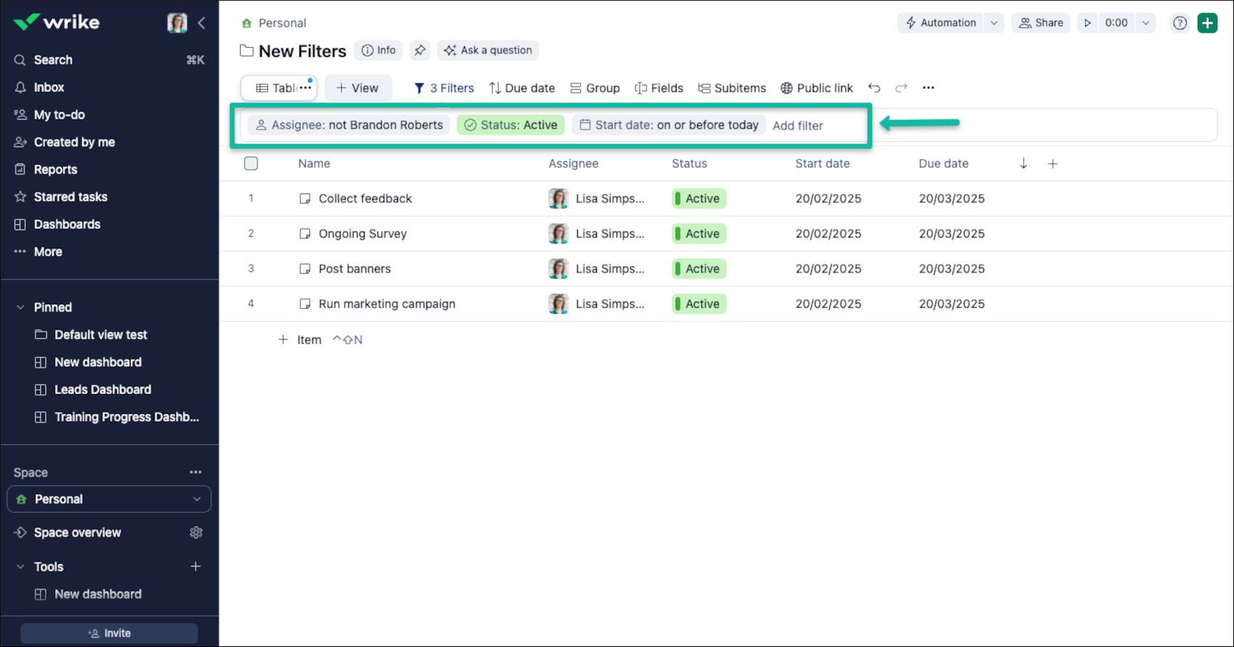Collapse the Tools section
The height and width of the screenshot is (647, 1234).
[20, 567]
